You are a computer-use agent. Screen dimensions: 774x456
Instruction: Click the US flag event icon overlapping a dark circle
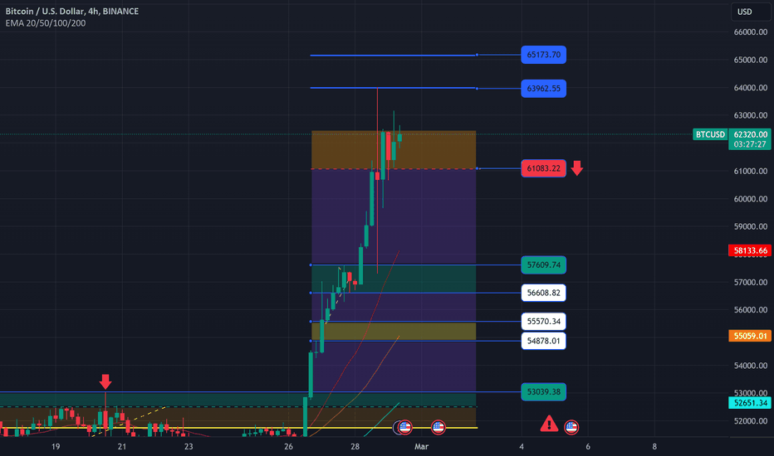tap(404, 427)
